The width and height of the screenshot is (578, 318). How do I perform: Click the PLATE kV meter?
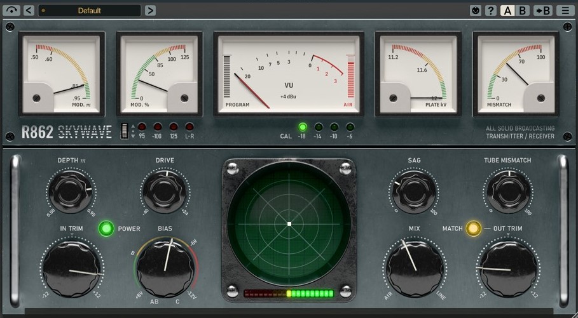pos(418,74)
